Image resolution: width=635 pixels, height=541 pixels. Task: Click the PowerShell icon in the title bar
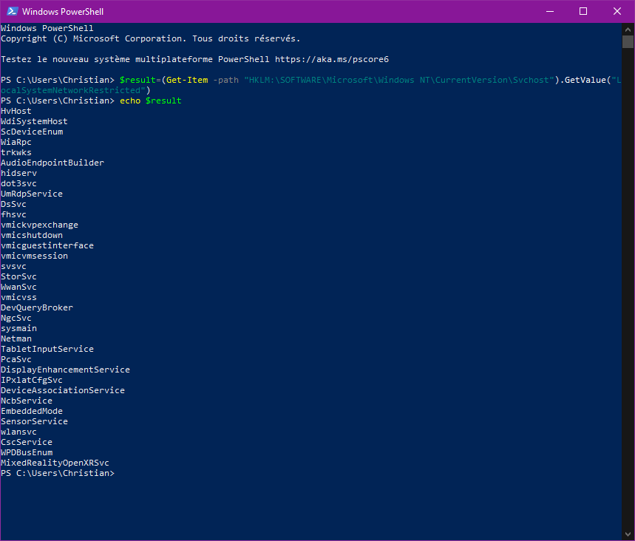coord(13,11)
